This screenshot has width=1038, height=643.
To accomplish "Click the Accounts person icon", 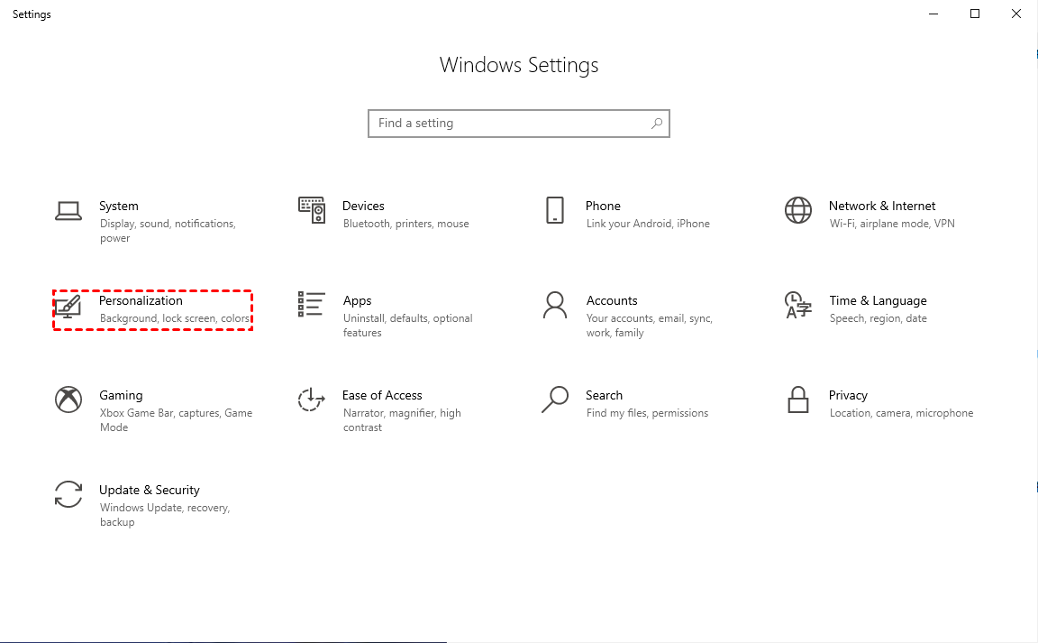I will click(555, 305).
